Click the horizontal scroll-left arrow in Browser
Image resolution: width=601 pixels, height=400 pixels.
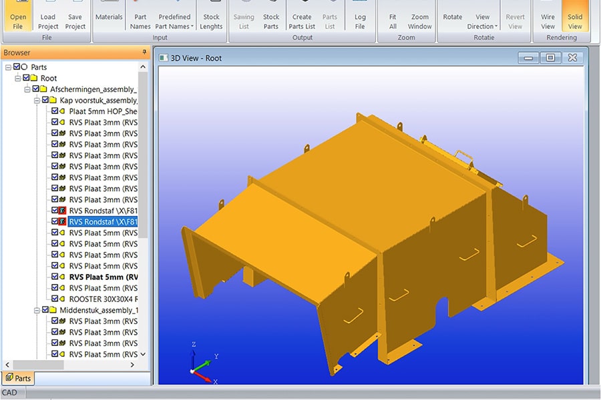pyautogui.click(x=7, y=365)
